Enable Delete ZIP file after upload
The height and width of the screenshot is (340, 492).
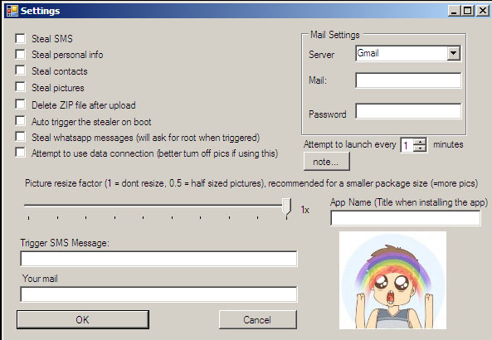(21, 104)
